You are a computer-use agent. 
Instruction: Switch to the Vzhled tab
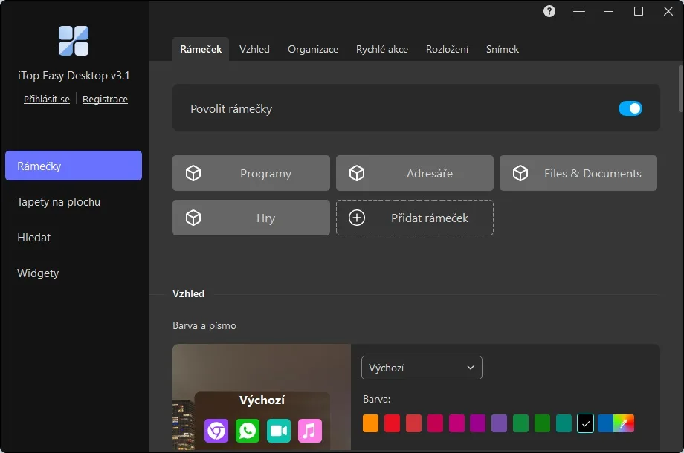(x=254, y=49)
